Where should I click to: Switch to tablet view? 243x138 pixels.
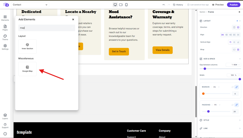pos(121,5)
